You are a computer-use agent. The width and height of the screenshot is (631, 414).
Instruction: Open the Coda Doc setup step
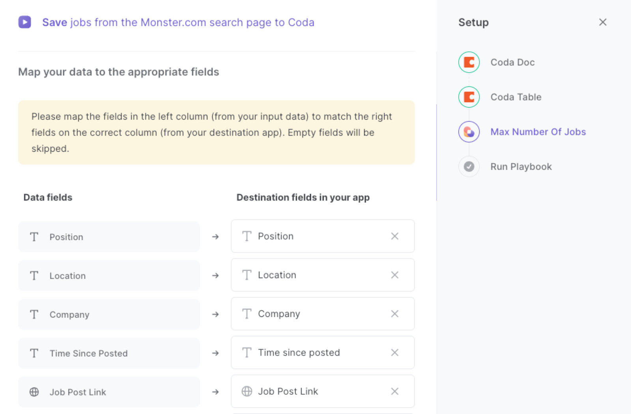tap(512, 62)
